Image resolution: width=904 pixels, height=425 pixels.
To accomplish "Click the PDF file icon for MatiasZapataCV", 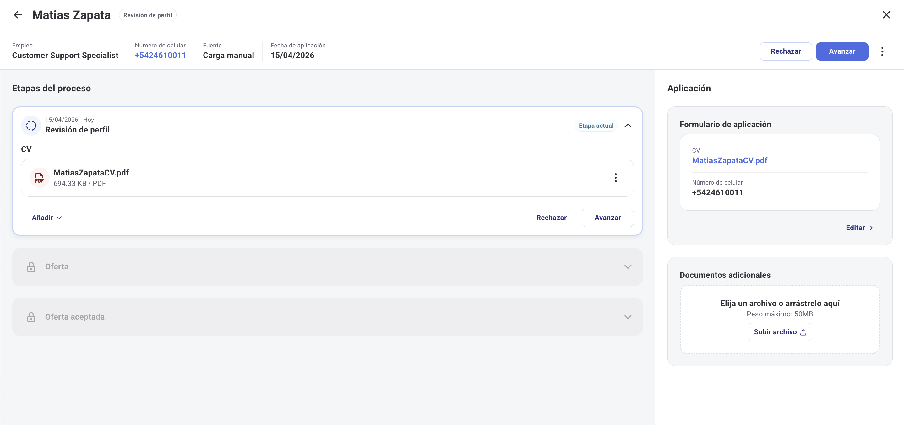I will click(39, 178).
